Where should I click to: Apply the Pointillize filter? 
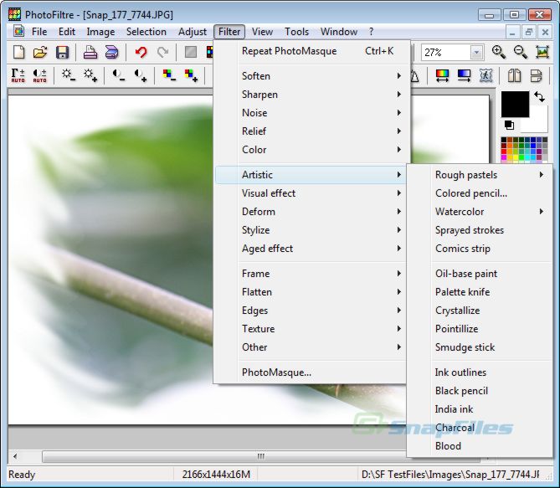[x=480, y=329]
